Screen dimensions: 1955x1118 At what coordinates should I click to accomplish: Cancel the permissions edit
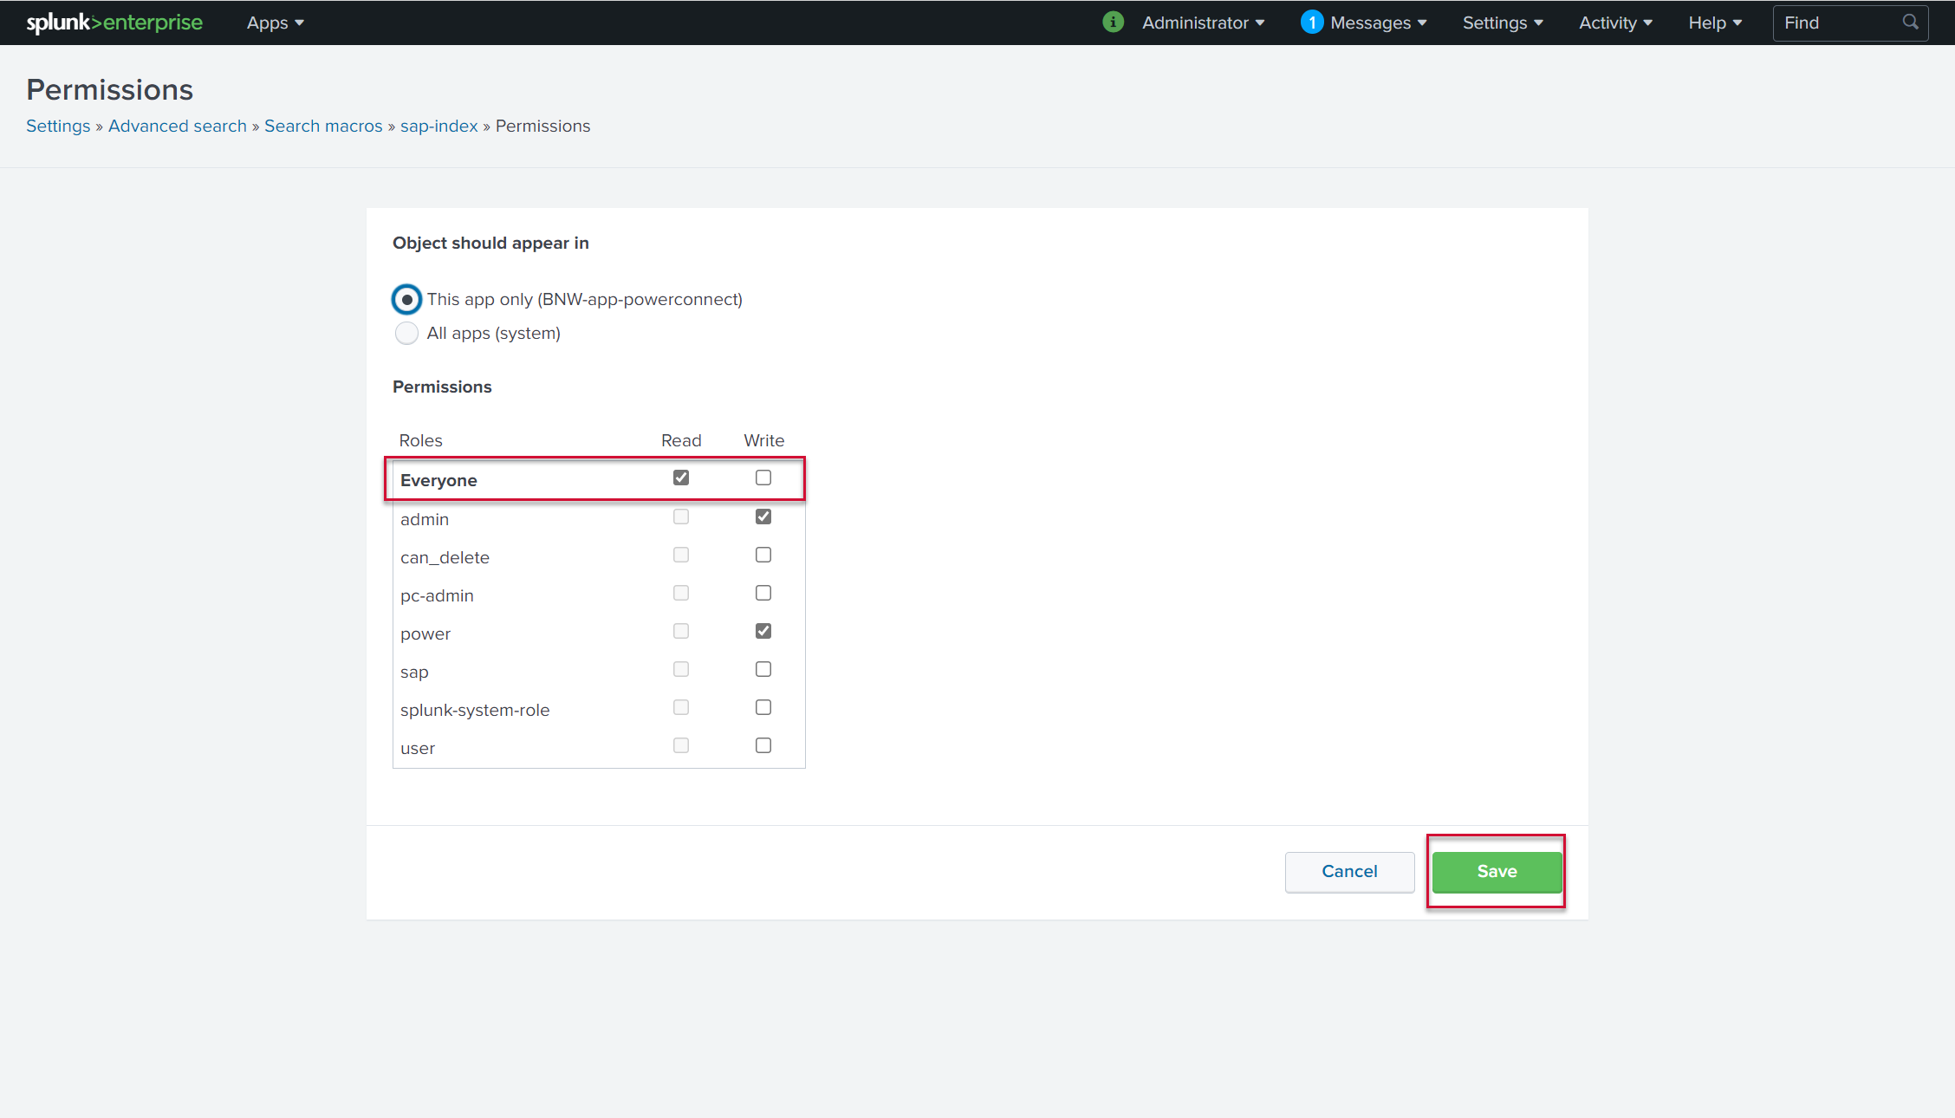1349,872
